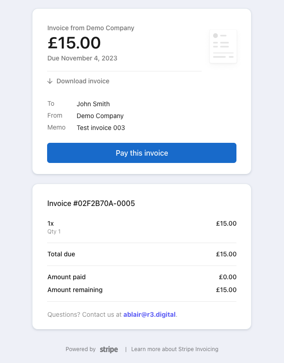The height and width of the screenshot is (363, 284).
Task: Click the Demo Company sender name
Action: click(100, 116)
